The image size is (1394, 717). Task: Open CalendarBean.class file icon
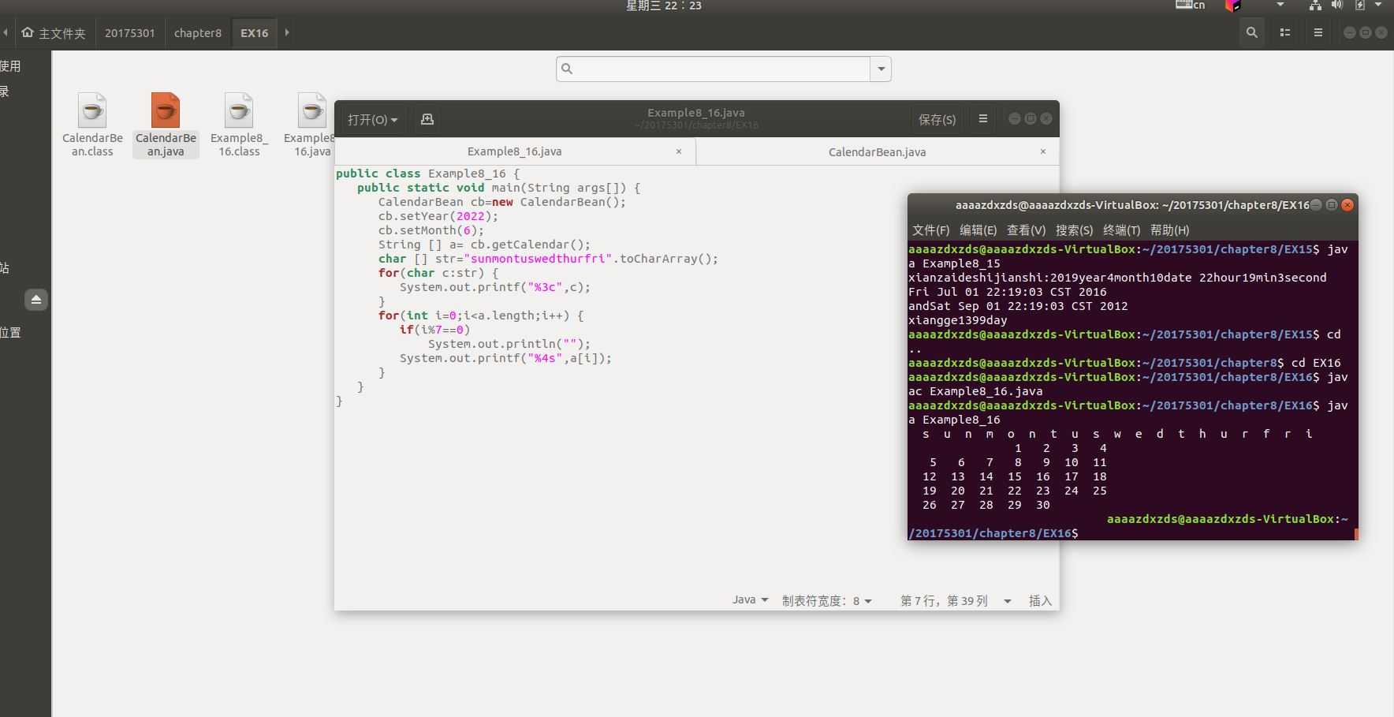click(x=92, y=110)
